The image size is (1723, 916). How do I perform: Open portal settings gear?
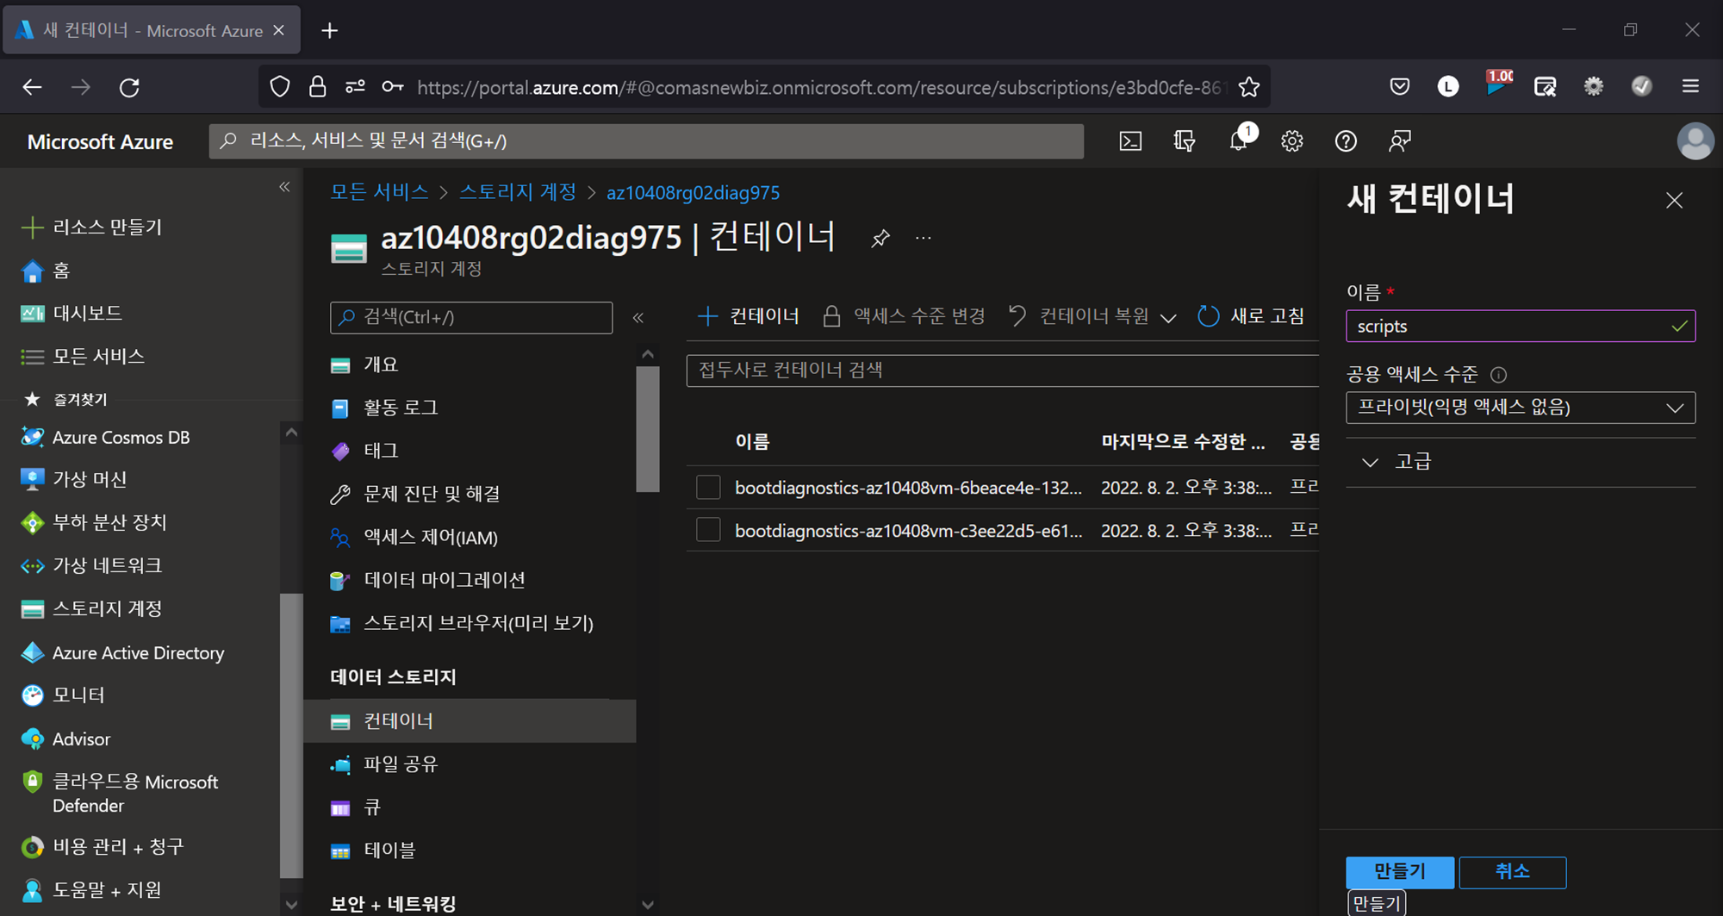[1291, 141]
